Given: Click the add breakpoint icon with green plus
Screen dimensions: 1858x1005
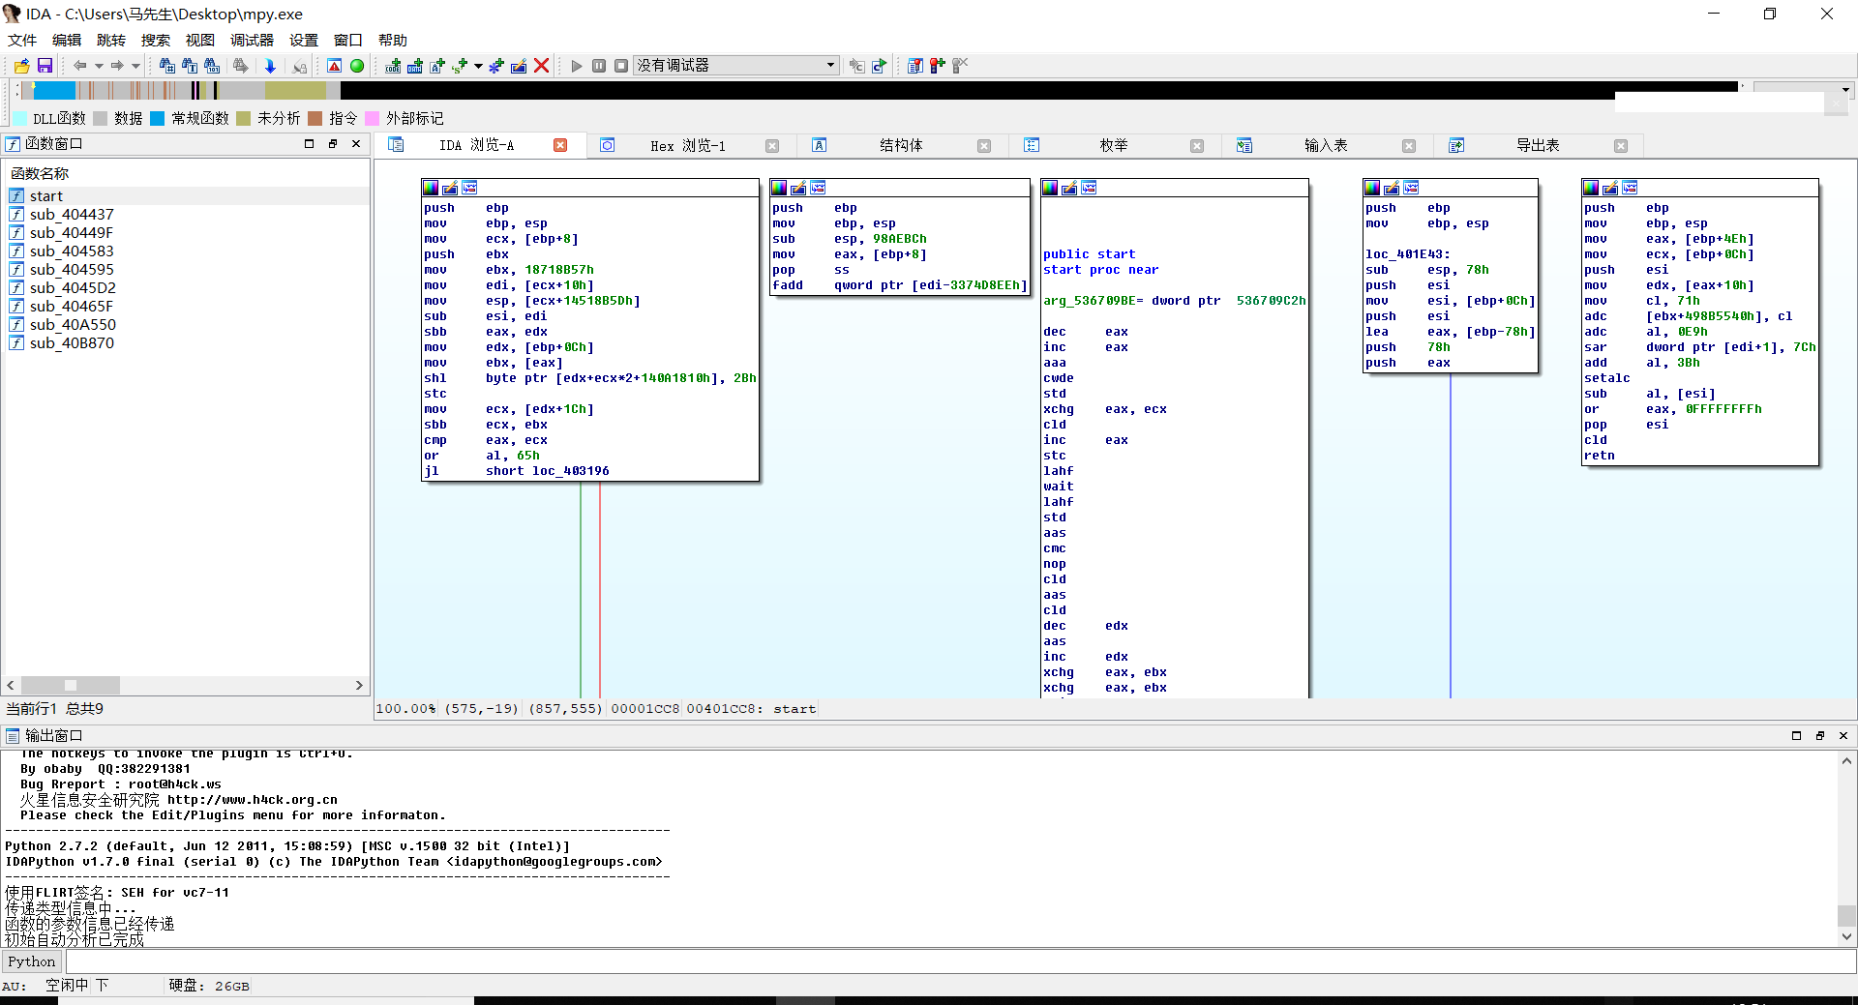Looking at the screenshot, I should coord(937,66).
